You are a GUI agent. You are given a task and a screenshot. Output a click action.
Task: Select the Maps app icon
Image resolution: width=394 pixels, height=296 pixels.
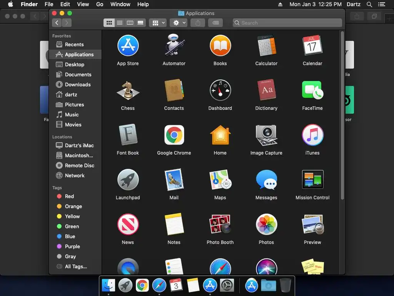[220, 180]
